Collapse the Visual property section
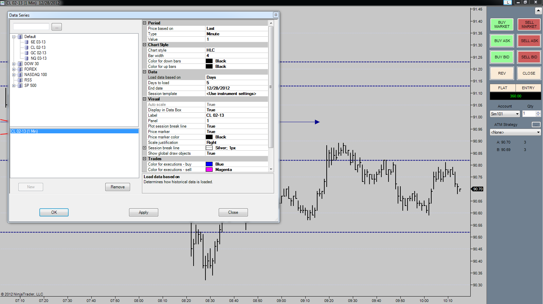Image resolution: width=543 pixels, height=304 pixels. coord(145,99)
